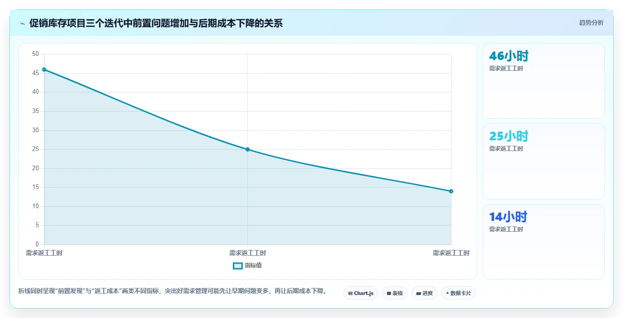Select the Chart.js chip

pos(361,293)
